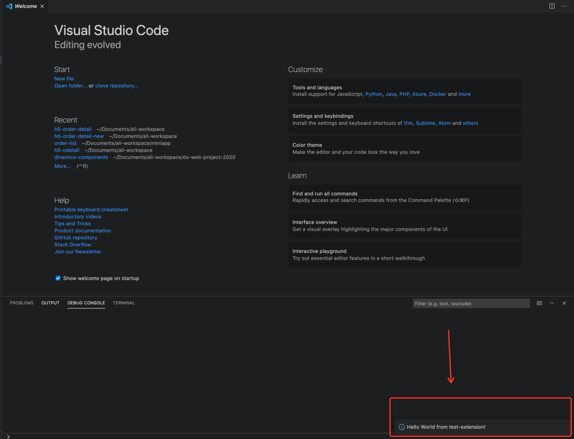Image resolution: width=574 pixels, height=439 pixels.
Task: Close the Welcome tab
Action: pyautogui.click(x=42, y=6)
